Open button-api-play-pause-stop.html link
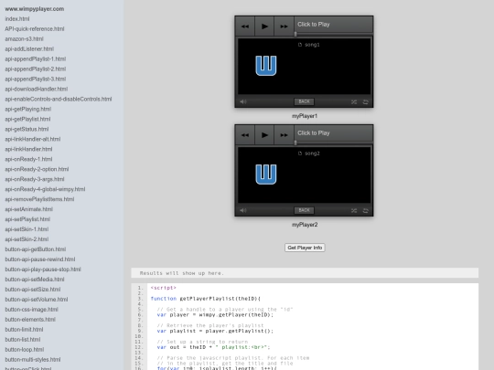 coord(43,270)
